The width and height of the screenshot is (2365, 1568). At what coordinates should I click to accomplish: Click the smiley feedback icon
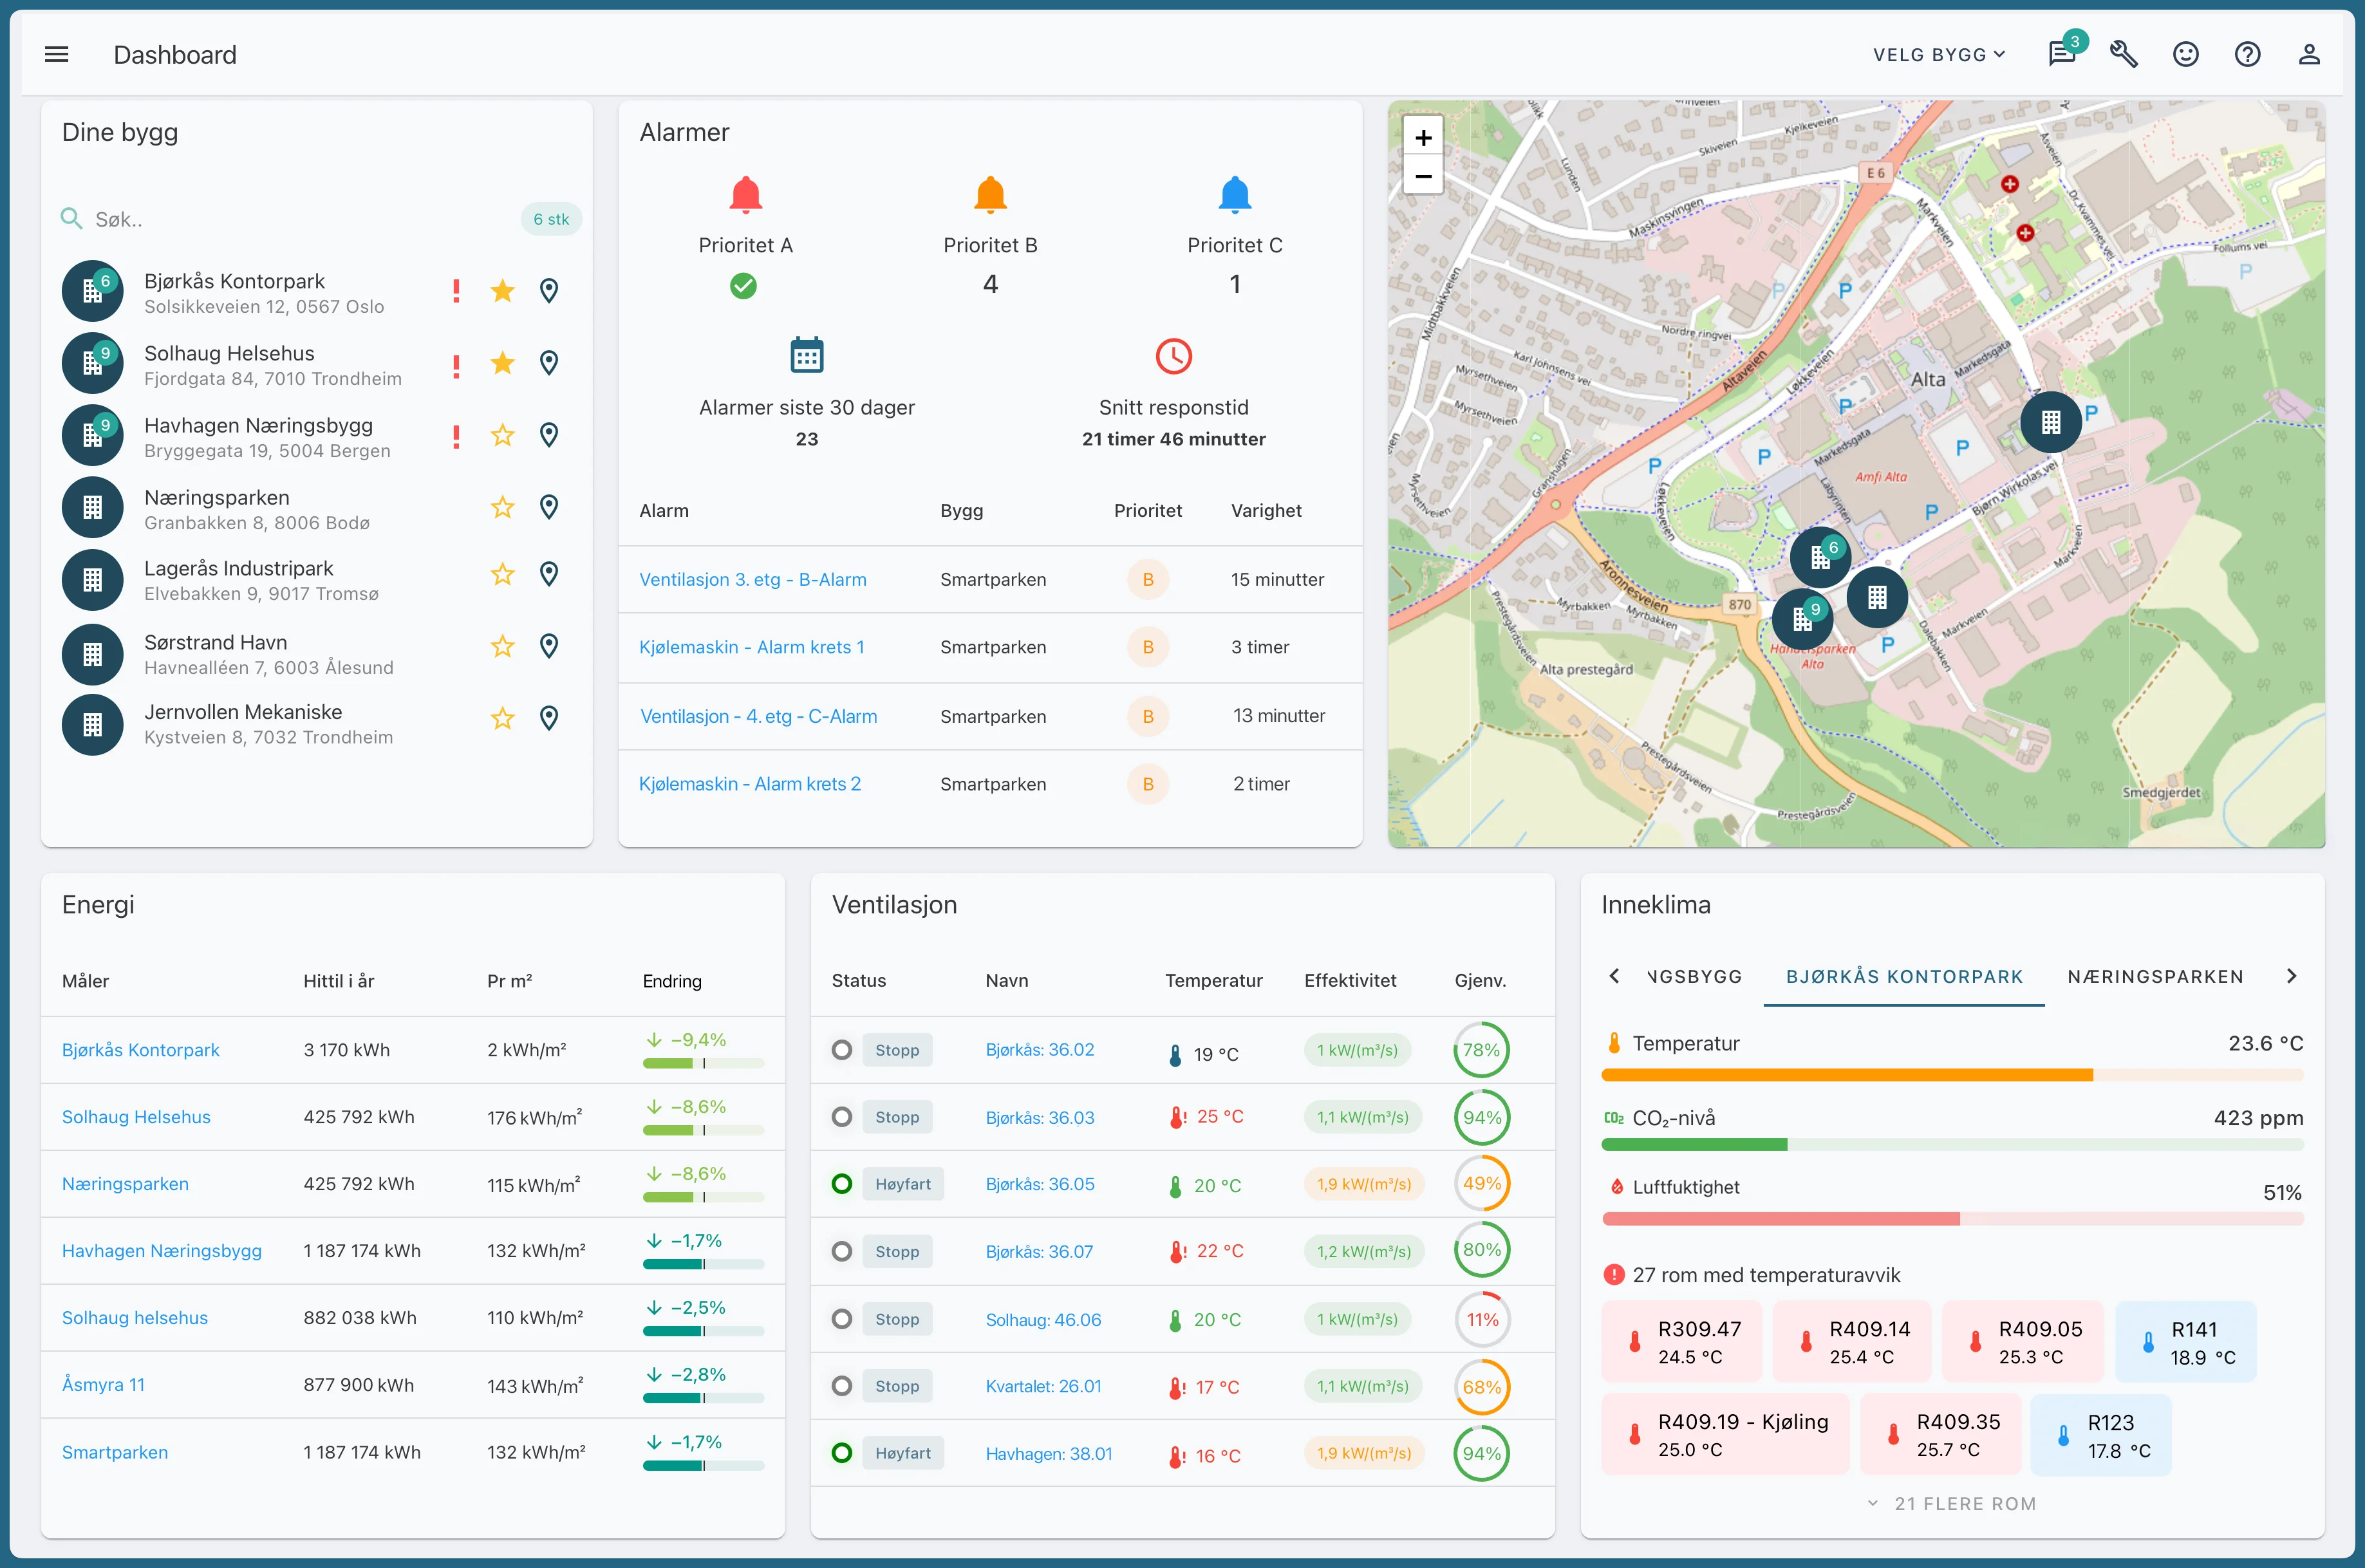click(x=2185, y=54)
